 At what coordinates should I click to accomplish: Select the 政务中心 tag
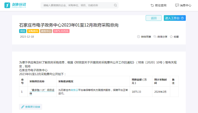point(46,31)
